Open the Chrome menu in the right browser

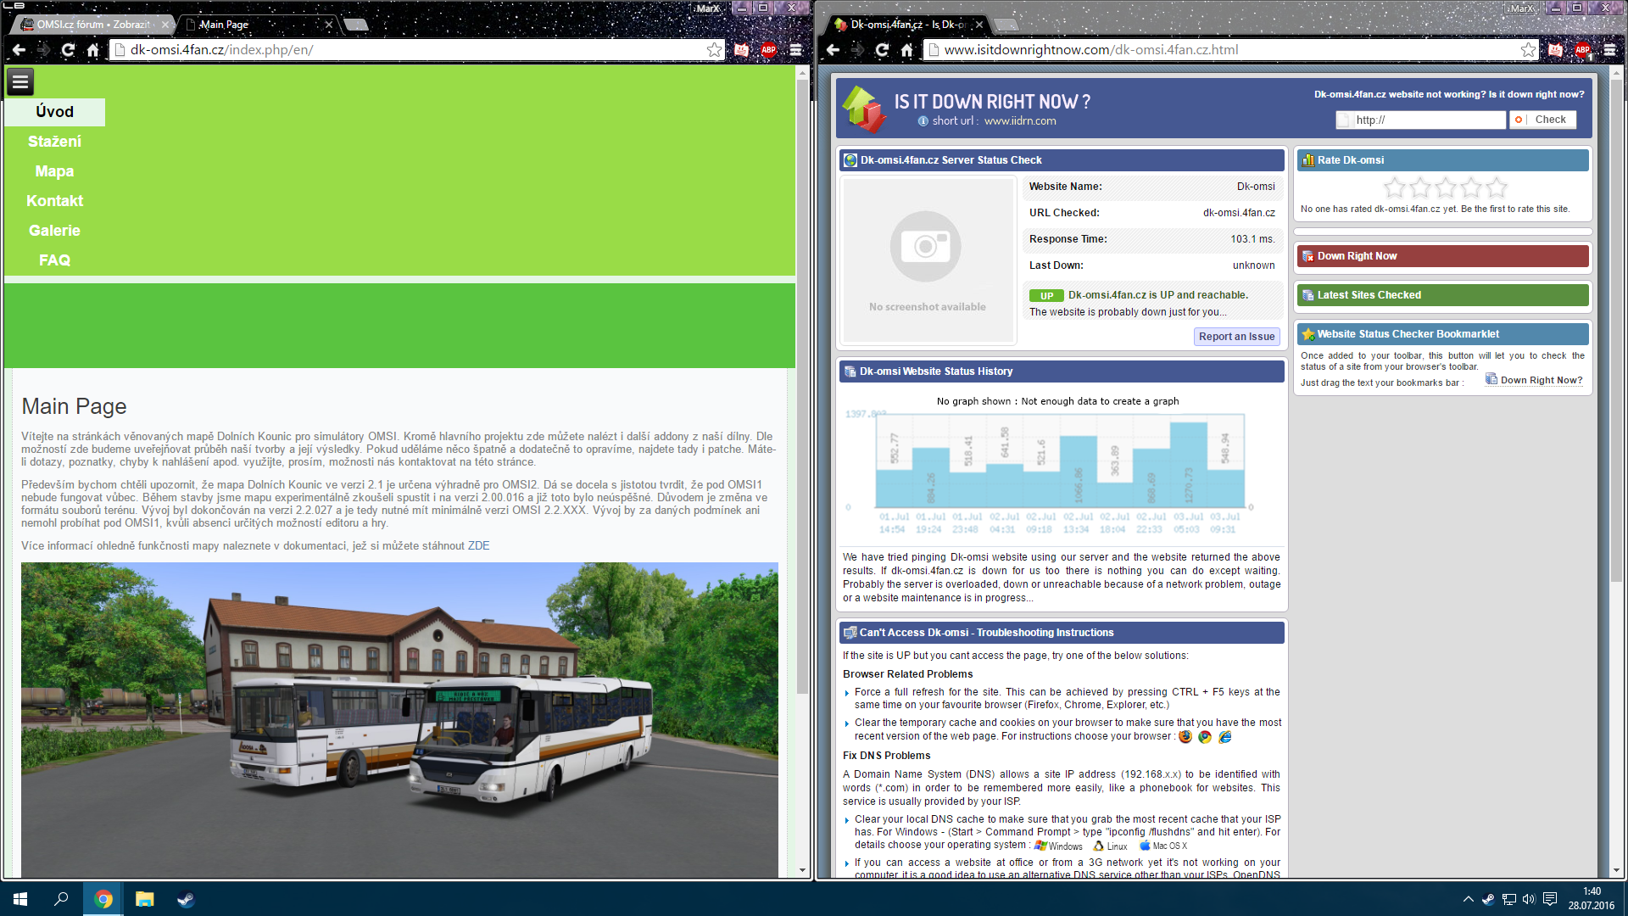[x=1609, y=50]
